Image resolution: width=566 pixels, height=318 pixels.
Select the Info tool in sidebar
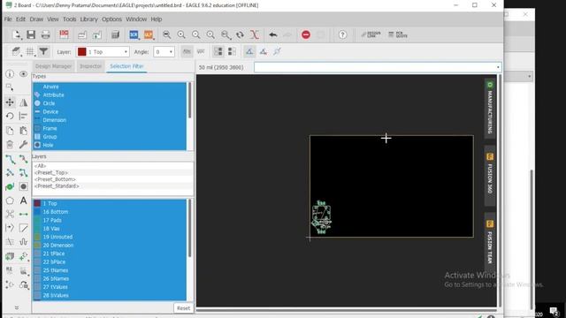(x=10, y=74)
